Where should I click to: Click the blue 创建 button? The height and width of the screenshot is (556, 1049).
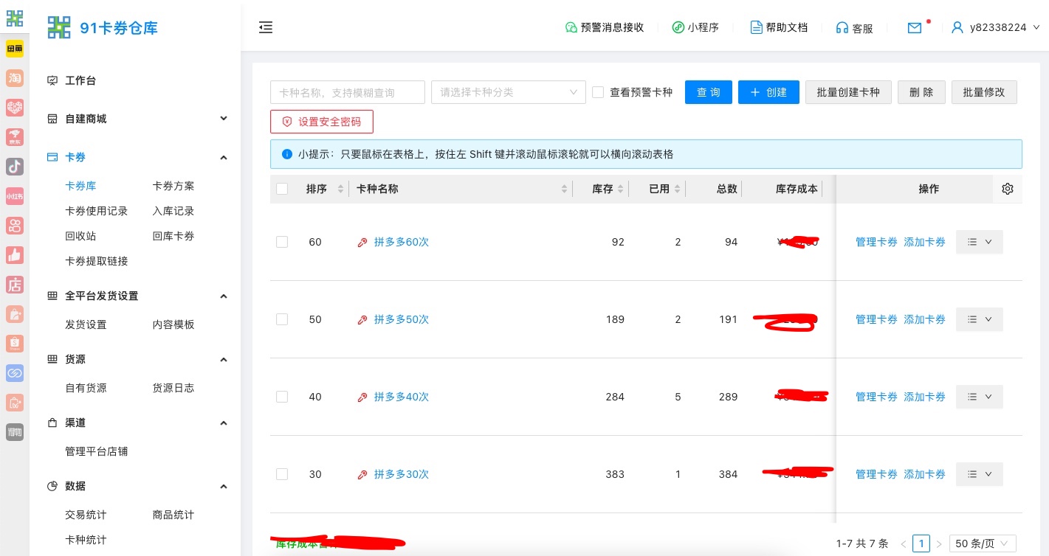click(768, 92)
